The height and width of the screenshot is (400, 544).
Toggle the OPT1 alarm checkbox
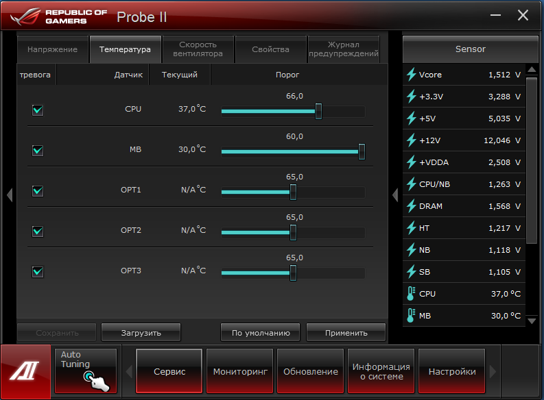(38, 191)
